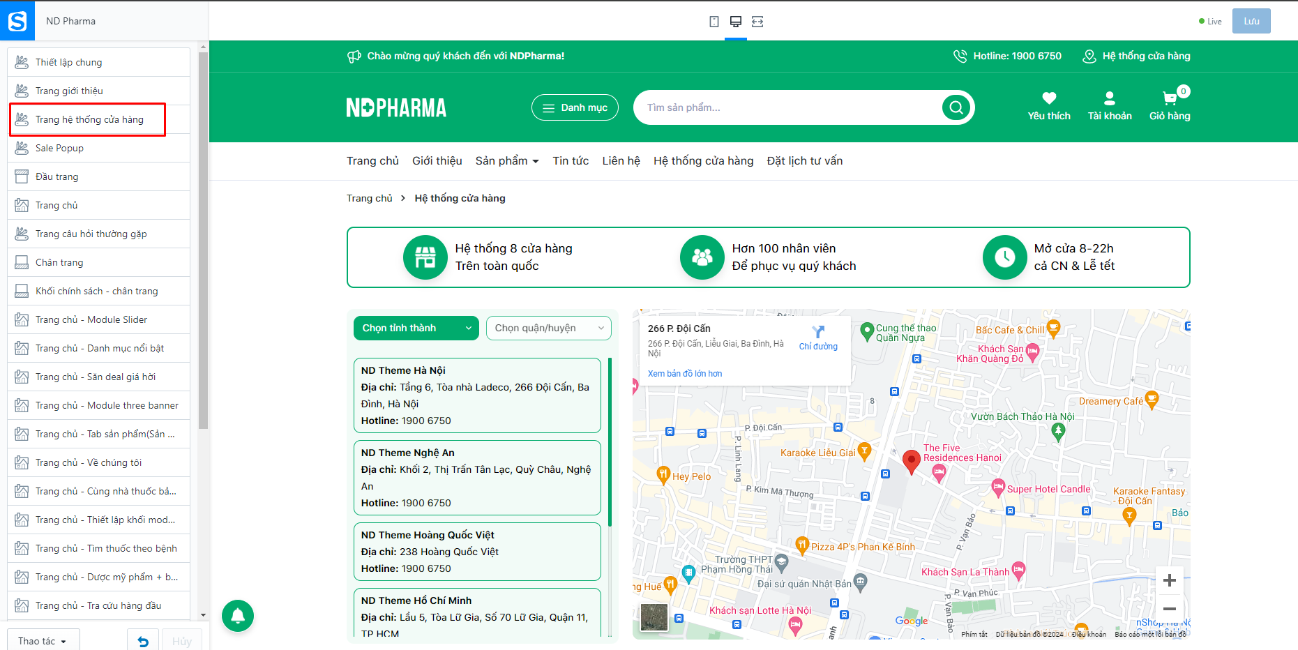The image size is (1298, 650).
Task: Switch to desktop preview icon
Action: point(736,22)
